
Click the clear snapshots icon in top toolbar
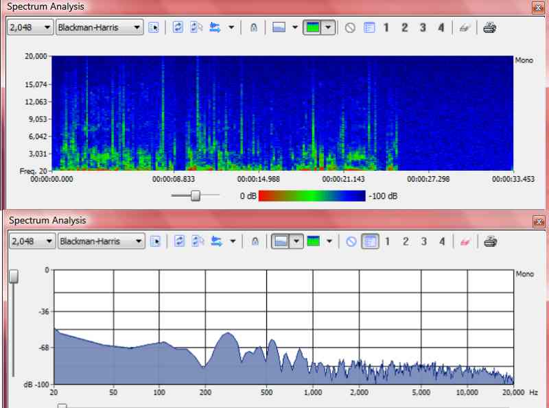(349, 28)
